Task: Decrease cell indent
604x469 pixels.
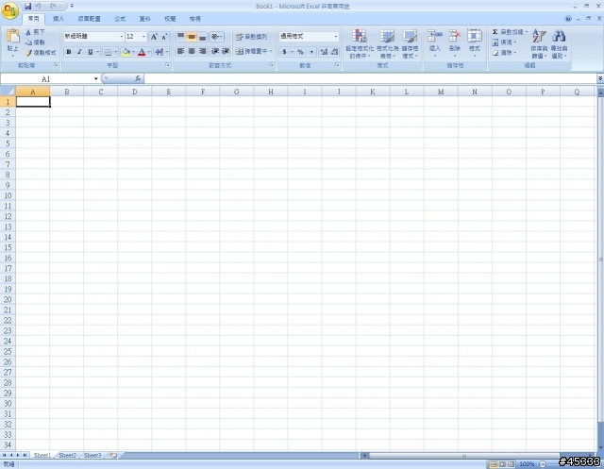Action: click(x=215, y=51)
